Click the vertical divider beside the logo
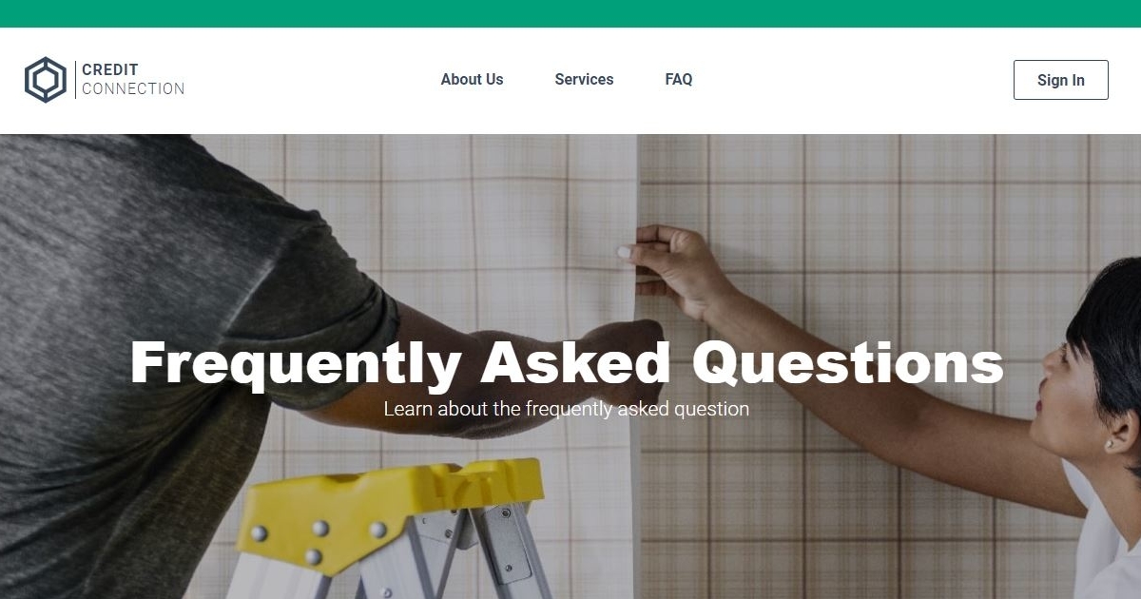Viewport: 1141px width, 599px height. 75,80
